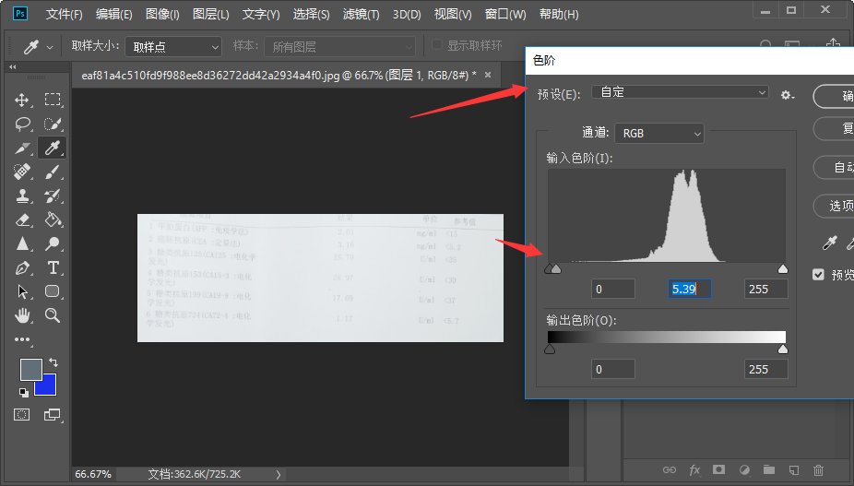This screenshot has width=854, height=486.
Task: Select the Move tool
Action: pos(22,100)
